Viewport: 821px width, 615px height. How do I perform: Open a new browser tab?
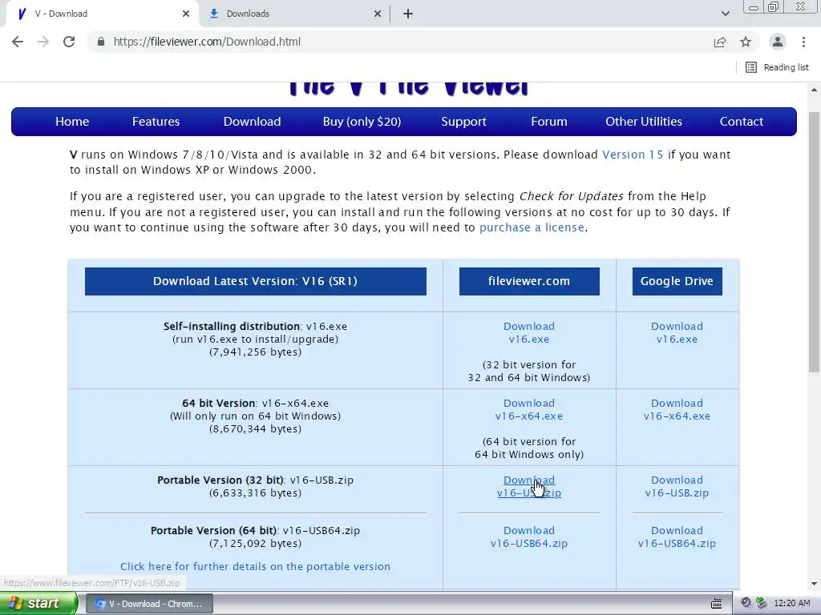pyautogui.click(x=408, y=14)
